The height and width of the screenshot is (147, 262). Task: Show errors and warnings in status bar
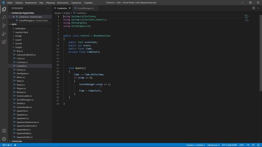7,145
